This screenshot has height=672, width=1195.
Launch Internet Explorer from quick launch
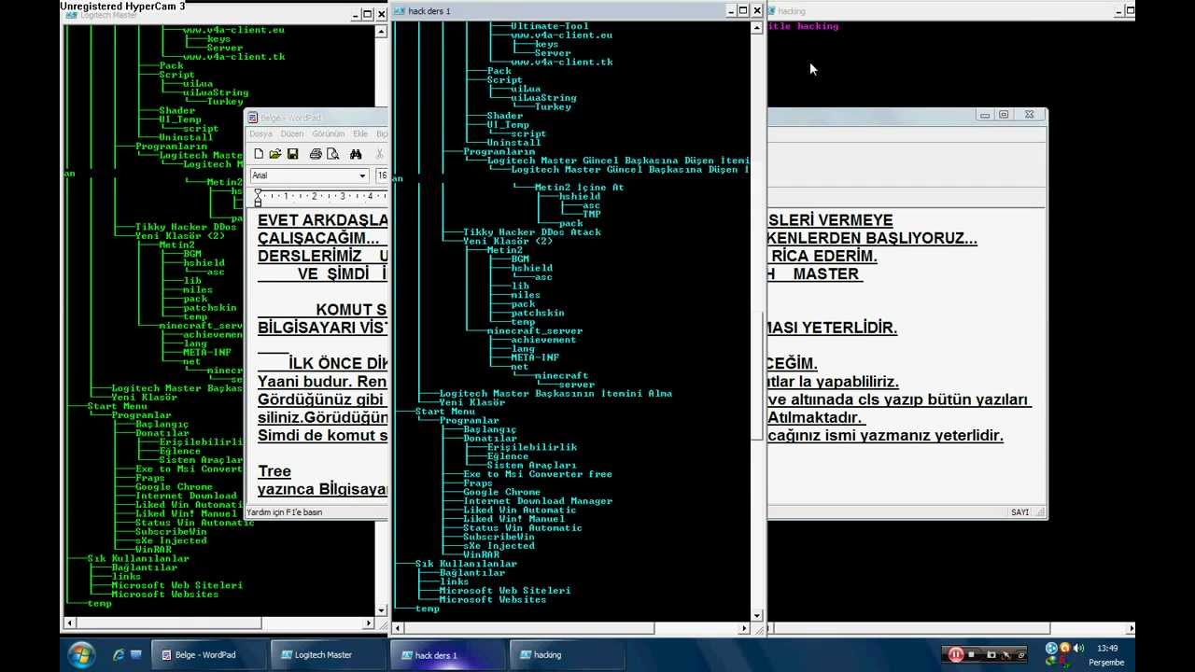pos(119,655)
